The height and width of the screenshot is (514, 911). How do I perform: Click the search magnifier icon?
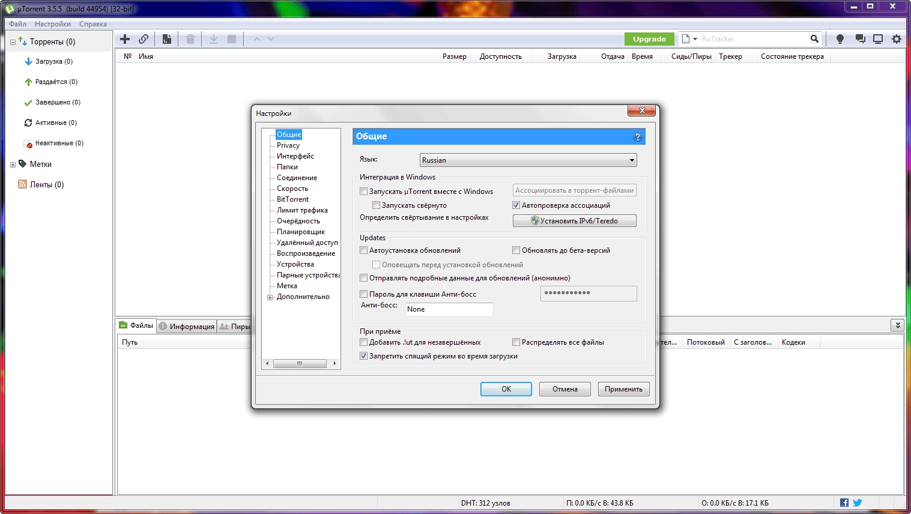pos(814,39)
